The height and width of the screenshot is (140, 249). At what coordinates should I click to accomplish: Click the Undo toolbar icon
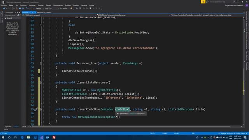click(x=26, y=9)
